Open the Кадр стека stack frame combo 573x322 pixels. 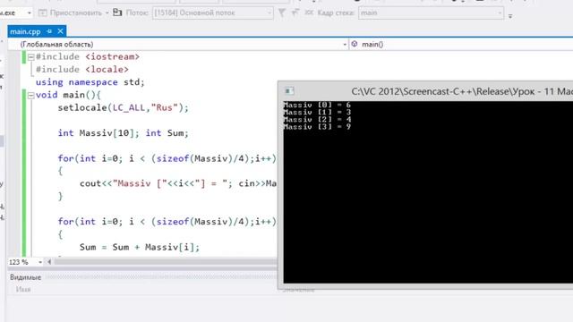click(x=432, y=13)
